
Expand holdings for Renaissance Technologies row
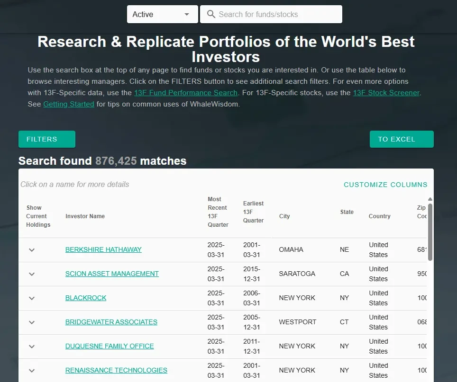[x=32, y=371]
